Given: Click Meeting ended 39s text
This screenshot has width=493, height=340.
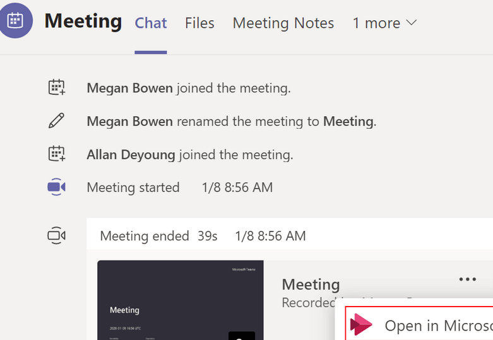Looking at the screenshot, I should point(158,236).
